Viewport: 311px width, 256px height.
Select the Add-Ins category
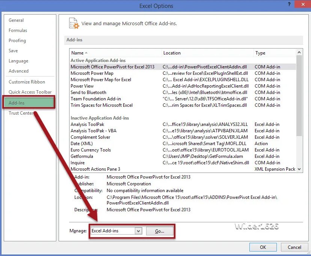coord(29,103)
